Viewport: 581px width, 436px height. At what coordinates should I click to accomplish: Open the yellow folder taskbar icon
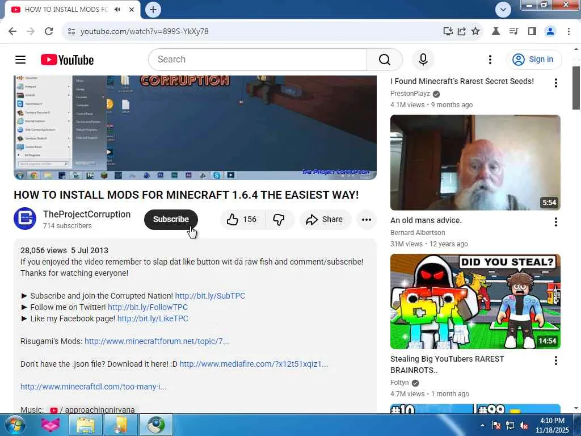point(121,425)
